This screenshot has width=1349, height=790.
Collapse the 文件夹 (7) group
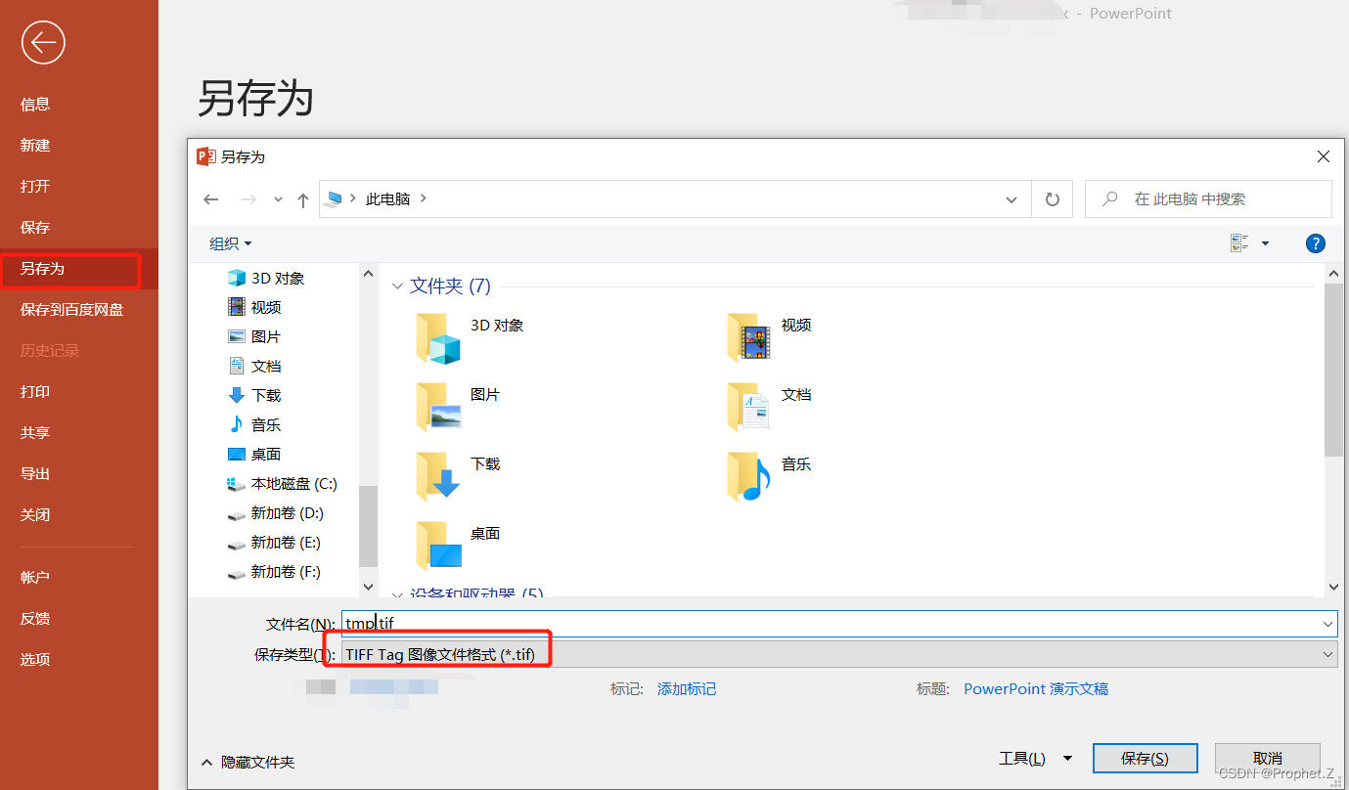[x=397, y=286]
